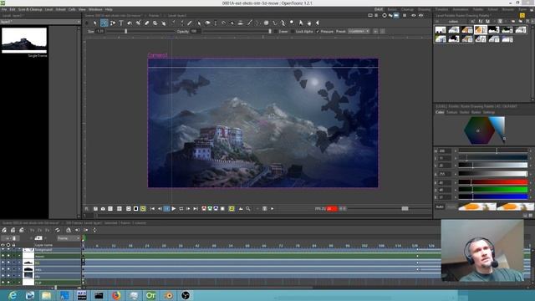The image size is (535, 301).
Task: Click the first icon in the timeline toolbar
Action: point(4,230)
